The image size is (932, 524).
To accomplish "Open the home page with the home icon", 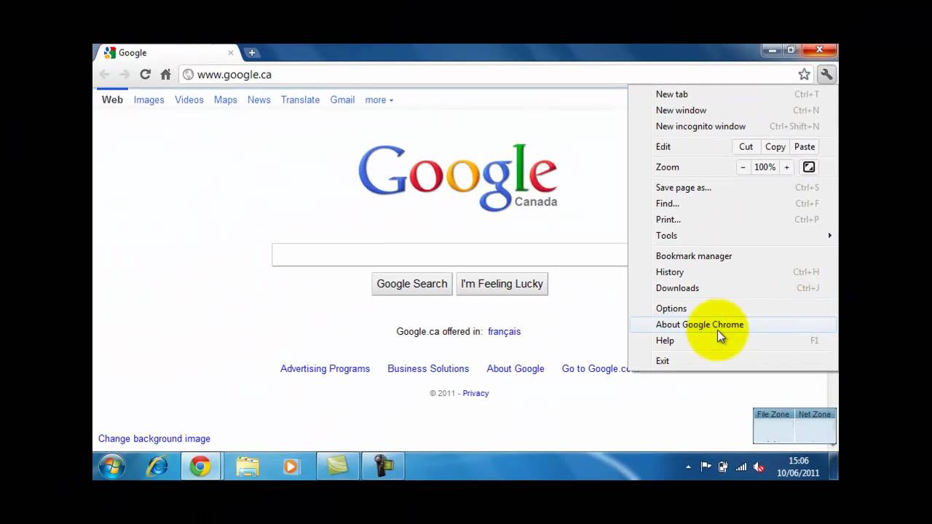I will 165,74.
